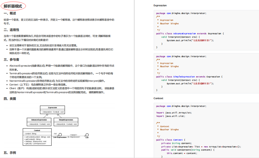The height and width of the screenshot is (158, 259).
Task: Click the bullet starting "效率不是一个关键问题"
Action: [x=61, y=51]
